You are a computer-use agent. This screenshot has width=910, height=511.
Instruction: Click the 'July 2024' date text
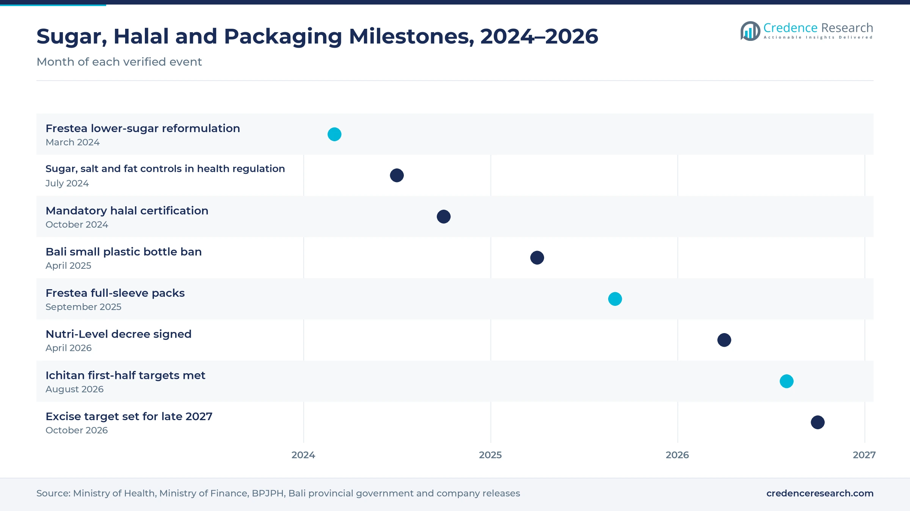(x=67, y=184)
